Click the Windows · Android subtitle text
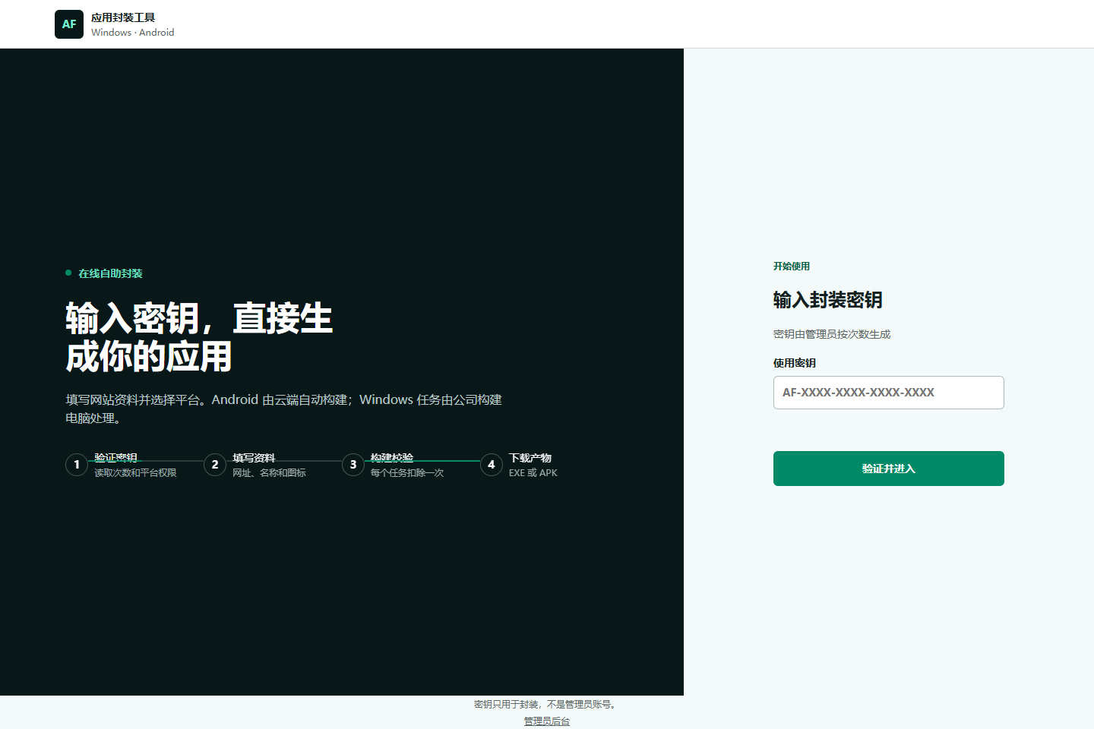 coord(133,33)
